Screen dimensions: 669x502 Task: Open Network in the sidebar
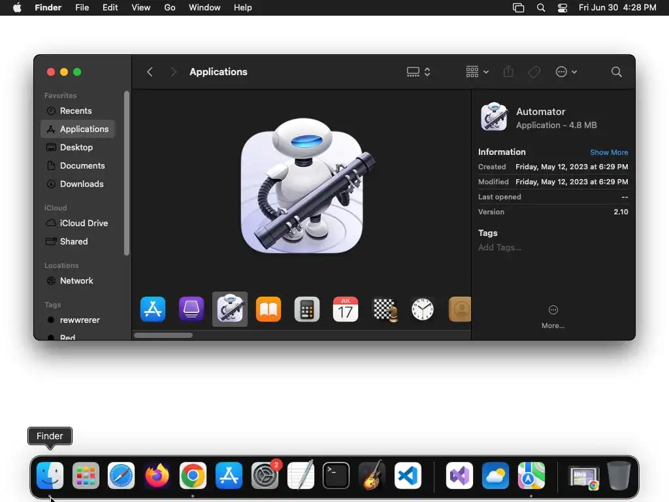click(x=78, y=281)
